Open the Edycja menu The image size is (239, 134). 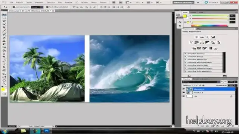19,3
